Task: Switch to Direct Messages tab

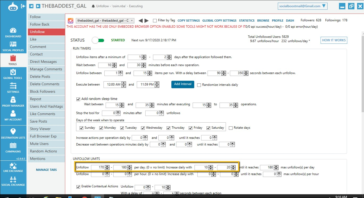Action: [46, 62]
